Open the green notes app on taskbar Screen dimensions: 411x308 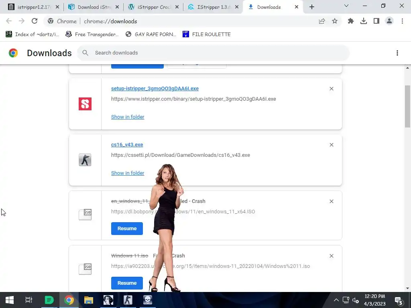click(x=49, y=300)
